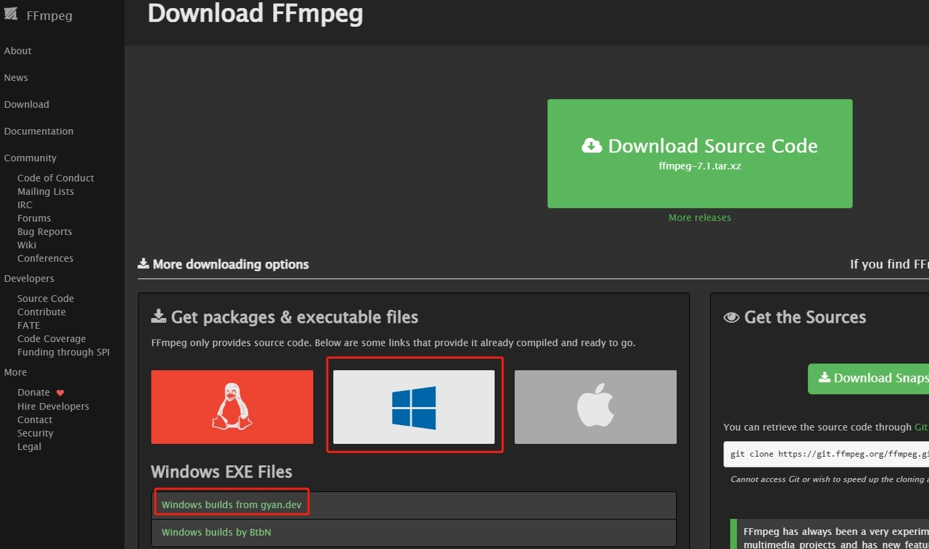The image size is (929, 549).
Task: Open the Linux penguin packages tile
Action: coord(232,407)
